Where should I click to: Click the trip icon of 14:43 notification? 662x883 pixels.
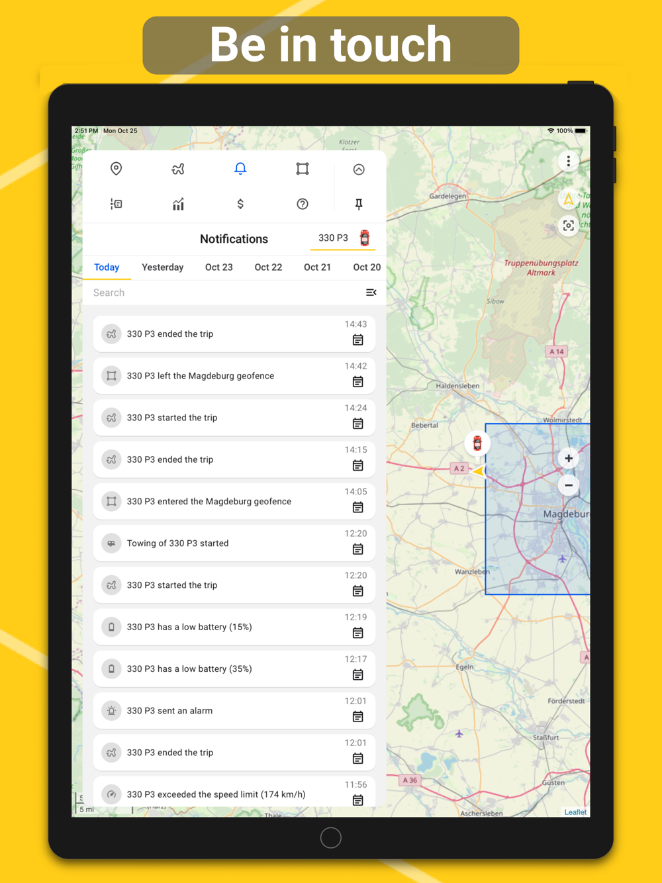pos(111,334)
